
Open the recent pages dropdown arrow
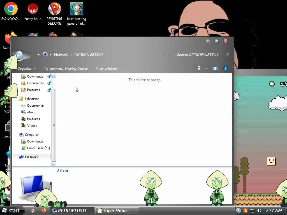38,55
